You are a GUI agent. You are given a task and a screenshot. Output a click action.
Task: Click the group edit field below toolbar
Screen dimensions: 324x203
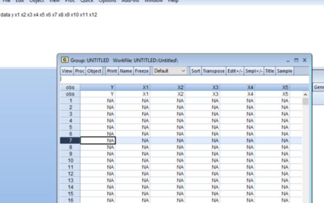coord(184,79)
